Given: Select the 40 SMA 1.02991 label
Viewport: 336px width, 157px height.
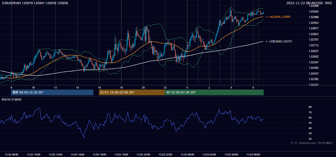Looking at the screenshot, I should pyautogui.click(x=278, y=17).
